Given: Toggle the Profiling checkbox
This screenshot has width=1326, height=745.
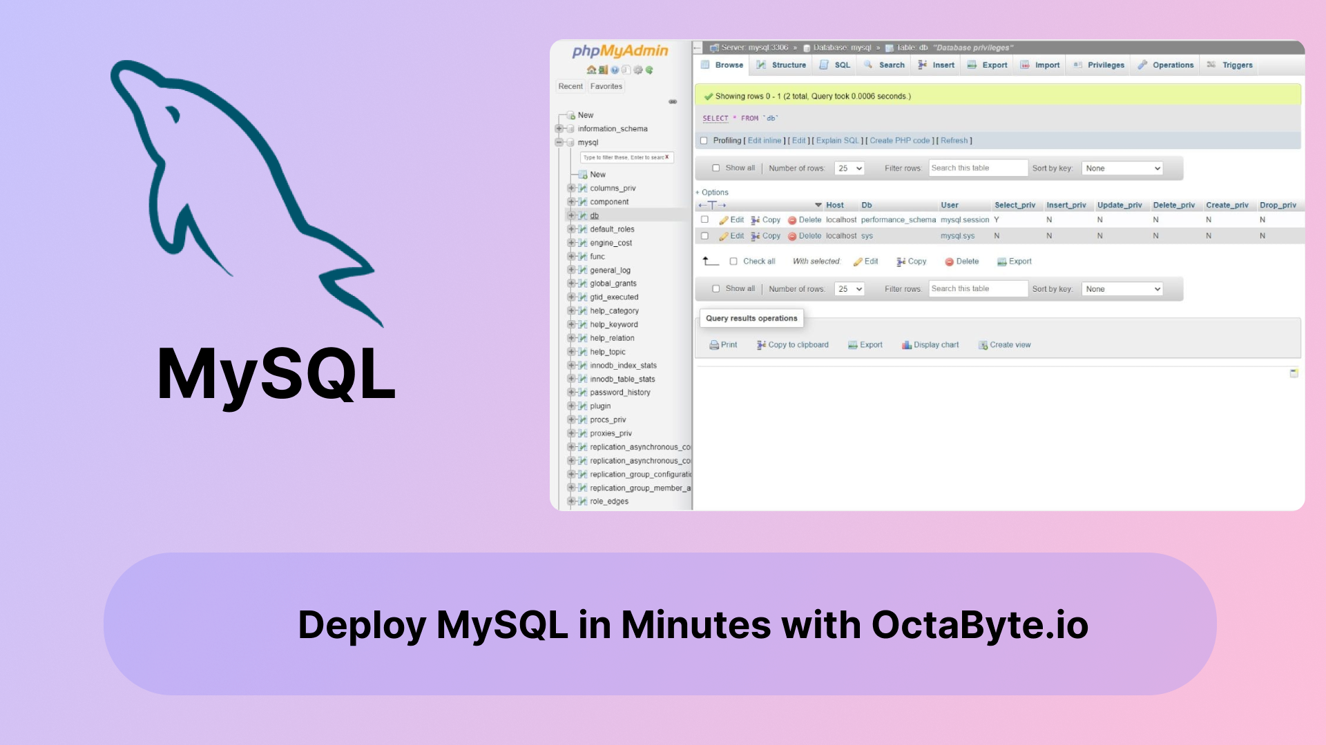Looking at the screenshot, I should click(x=704, y=141).
